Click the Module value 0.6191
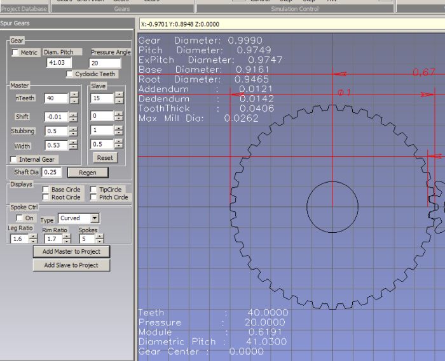The width and height of the screenshot is (445, 361). pyautogui.click(x=265, y=332)
